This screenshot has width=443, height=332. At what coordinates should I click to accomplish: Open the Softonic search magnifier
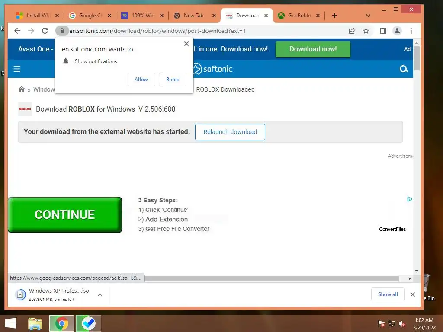(404, 69)
